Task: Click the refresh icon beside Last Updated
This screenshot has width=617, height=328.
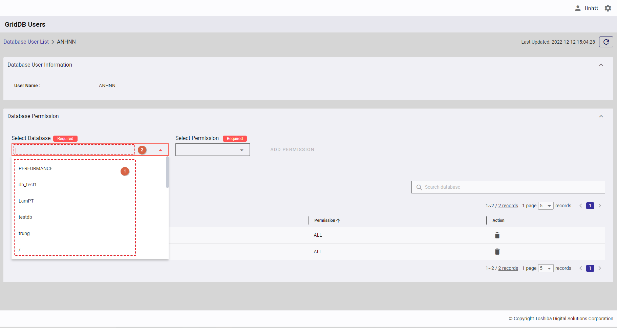Action: (x=606, y=42)
